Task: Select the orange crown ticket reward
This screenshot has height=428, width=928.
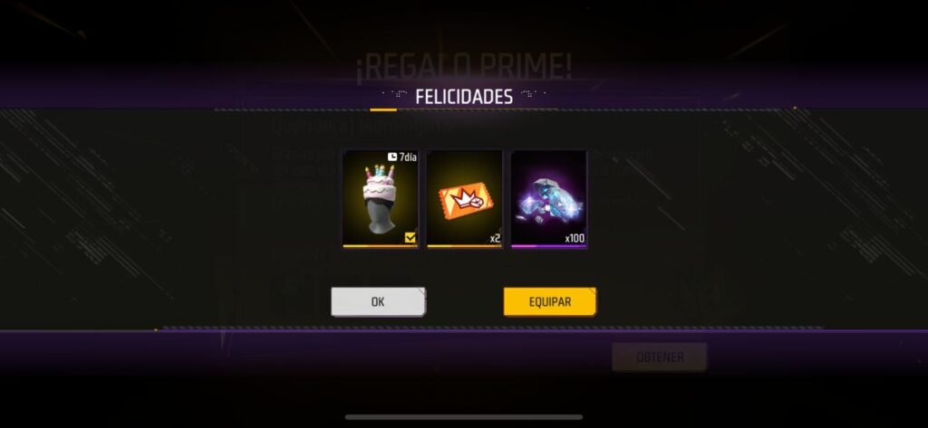Action: coord(465,199)
